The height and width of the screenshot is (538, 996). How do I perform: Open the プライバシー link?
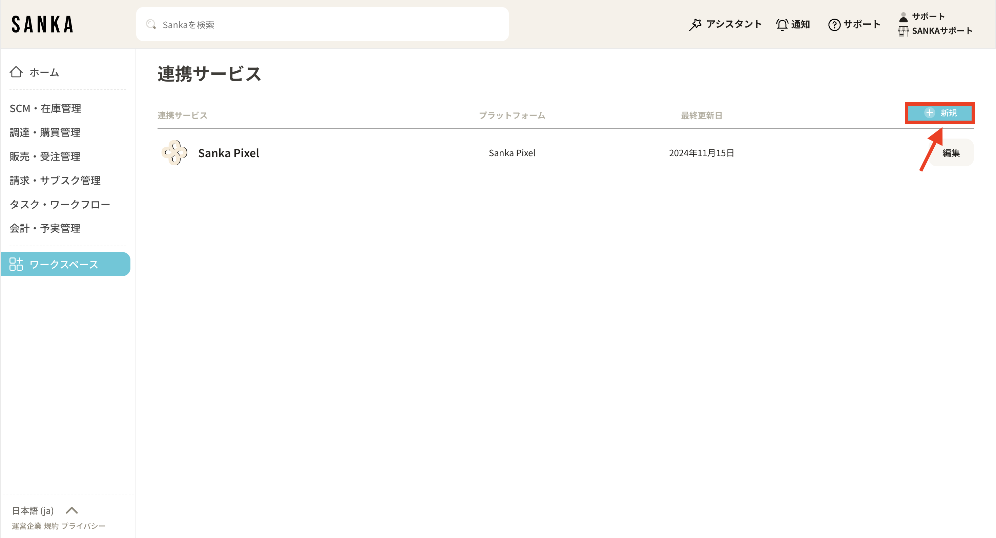pyautogui.click(x=83, y=526)
